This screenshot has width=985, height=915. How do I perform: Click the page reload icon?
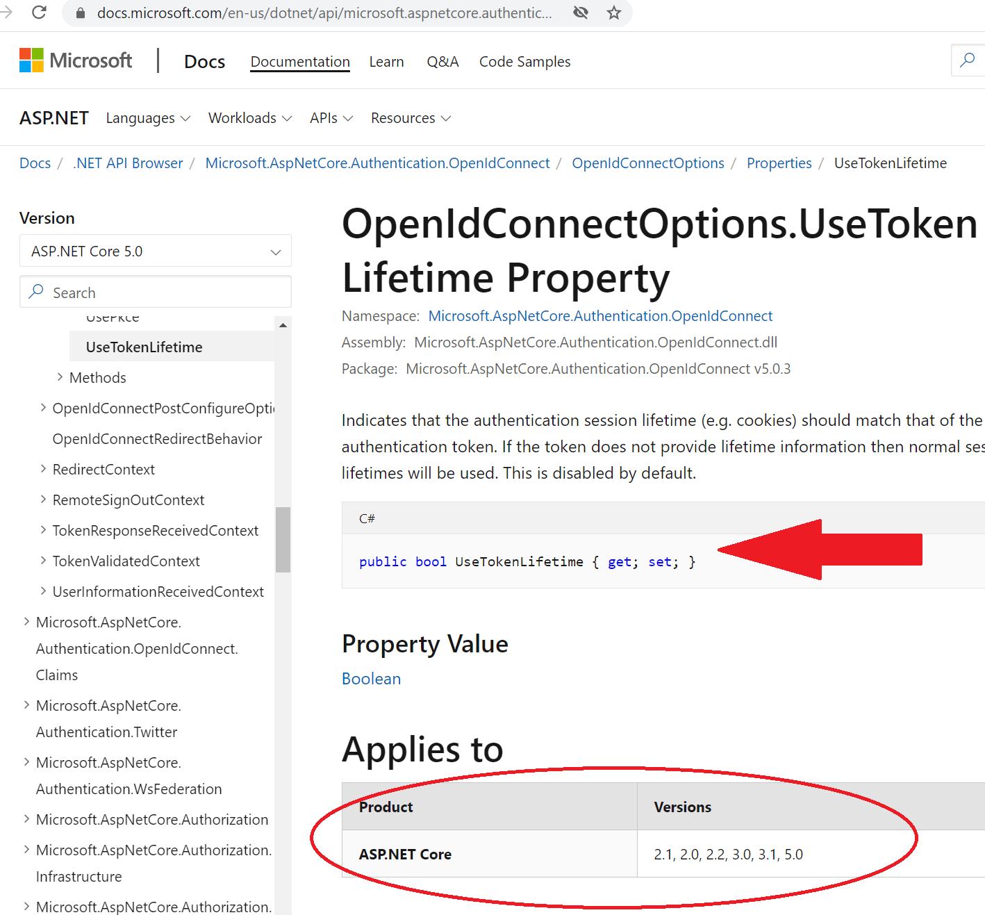tap(40, 12)
